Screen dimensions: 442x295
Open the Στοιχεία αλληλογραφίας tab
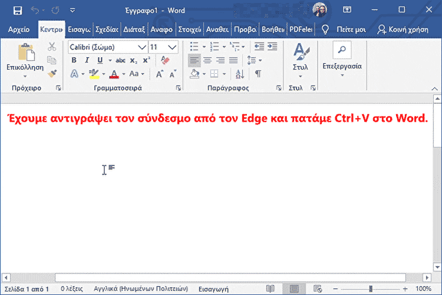[x=189, y=29]
